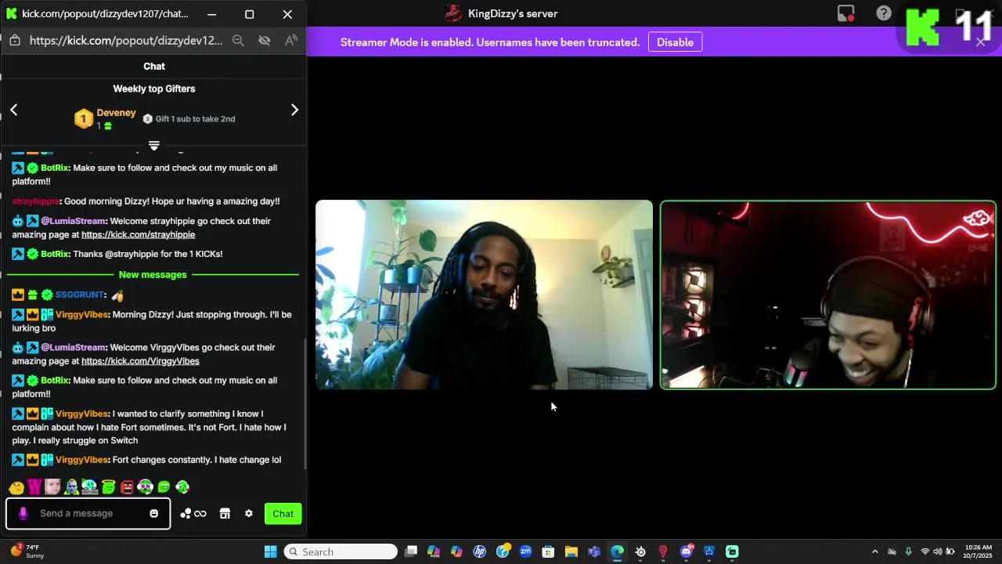Insert the green halo angel emote
This screenshot has height=564, width=1002.
109,487
